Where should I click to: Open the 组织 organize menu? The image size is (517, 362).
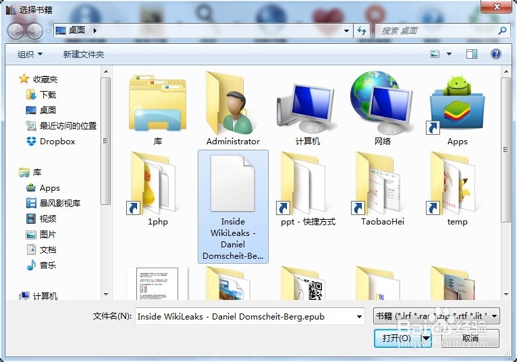coord(30,54)
